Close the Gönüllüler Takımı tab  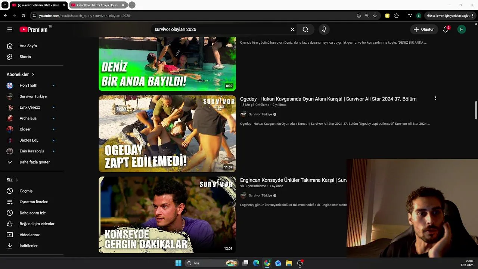(x=123, y=5)
